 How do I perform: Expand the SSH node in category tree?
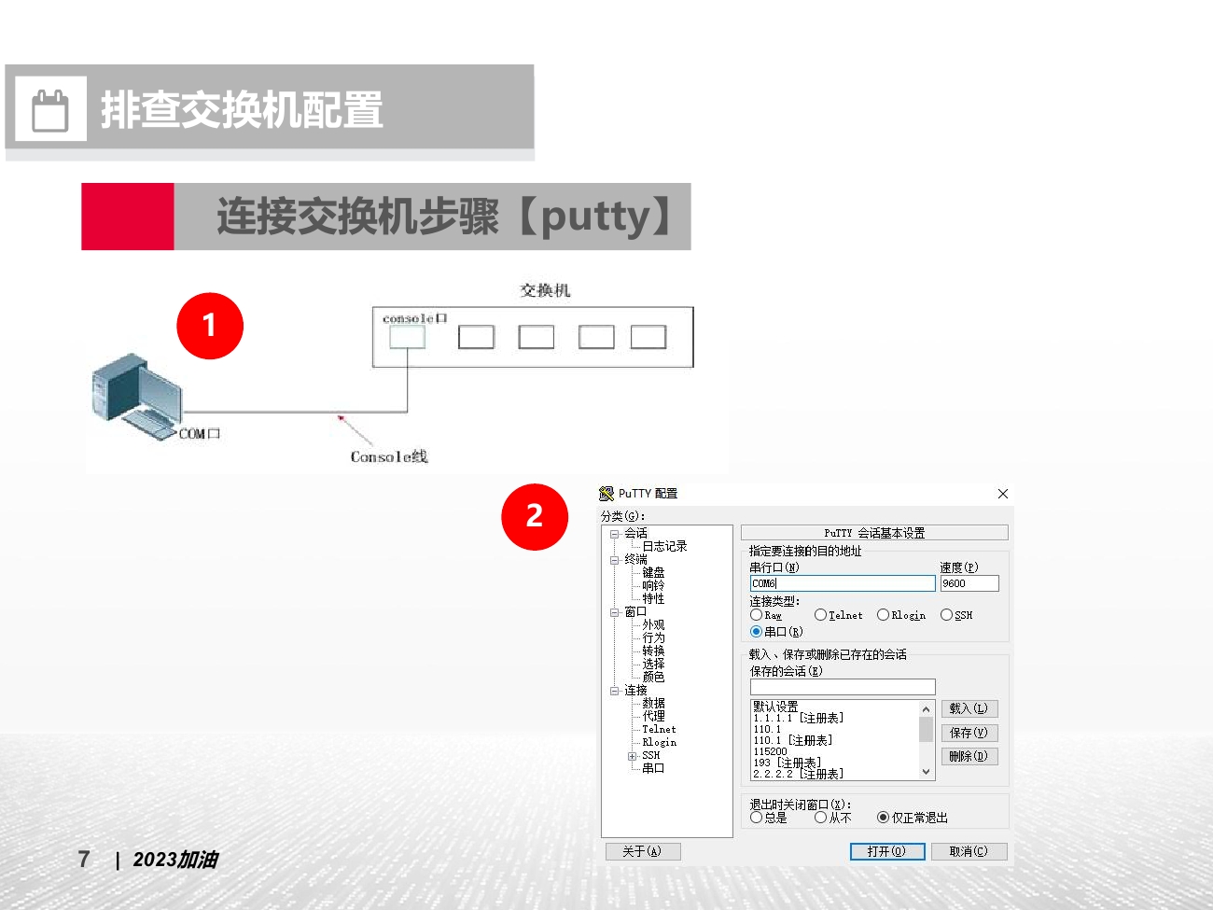[631, 756]
